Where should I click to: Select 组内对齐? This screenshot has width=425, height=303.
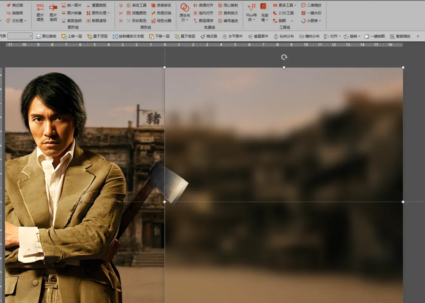203,13
